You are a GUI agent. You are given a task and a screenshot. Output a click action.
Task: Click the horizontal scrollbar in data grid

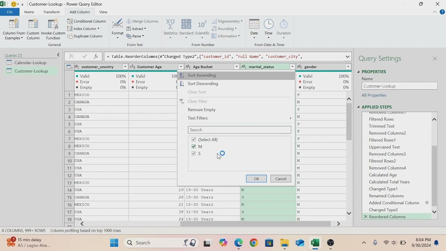click(255, 224)
